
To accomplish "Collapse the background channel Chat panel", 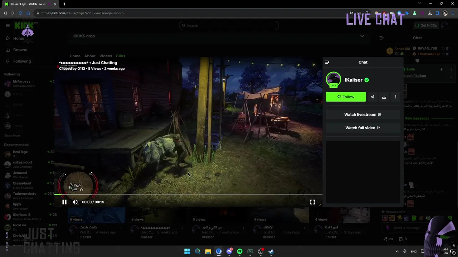I will tap(381, 38).
